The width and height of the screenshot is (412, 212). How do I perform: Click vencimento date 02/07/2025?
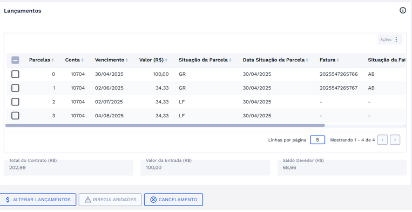click(x=109, y=102)
